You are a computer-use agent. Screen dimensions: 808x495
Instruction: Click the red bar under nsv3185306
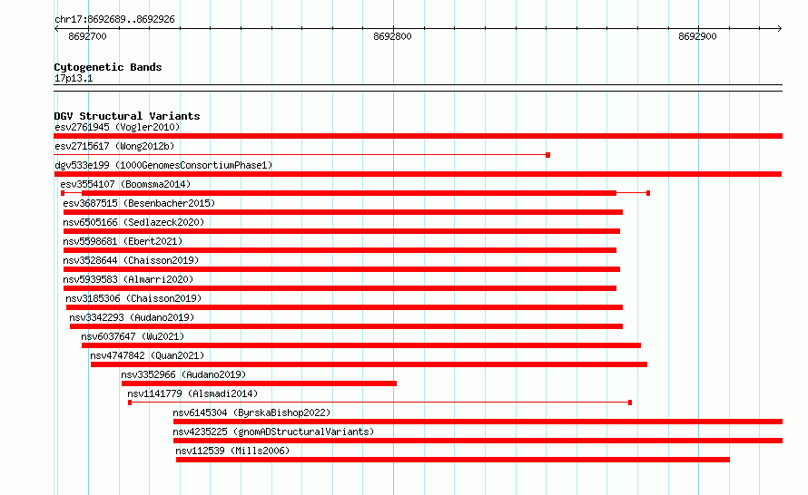(344, 307)
